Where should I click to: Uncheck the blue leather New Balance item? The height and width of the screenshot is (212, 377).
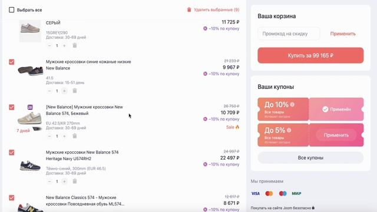pyautogui.click(x=12, y=62)
